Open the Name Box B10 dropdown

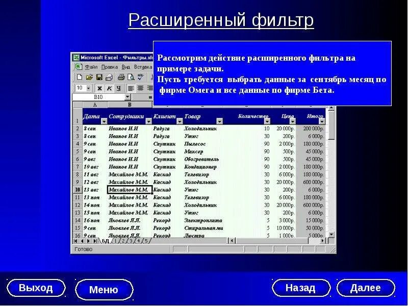(x=127, y=97)
